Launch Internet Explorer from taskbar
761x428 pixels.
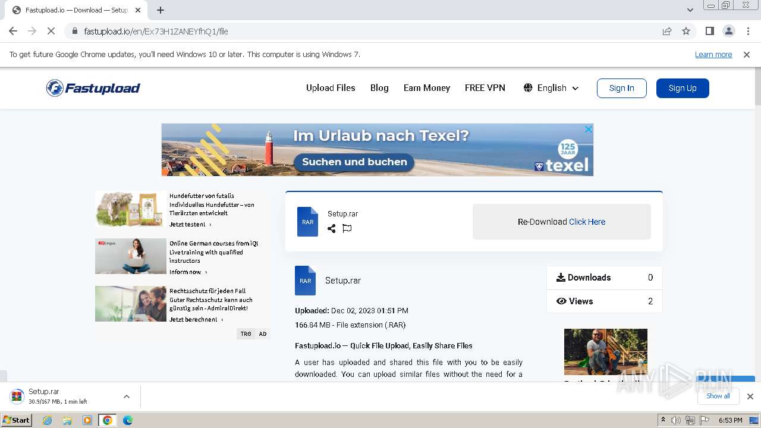point(48,420)
